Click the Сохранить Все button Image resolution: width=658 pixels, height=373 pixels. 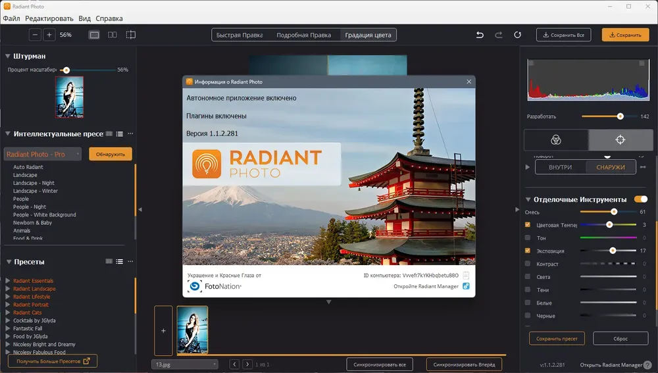point(564,35)
